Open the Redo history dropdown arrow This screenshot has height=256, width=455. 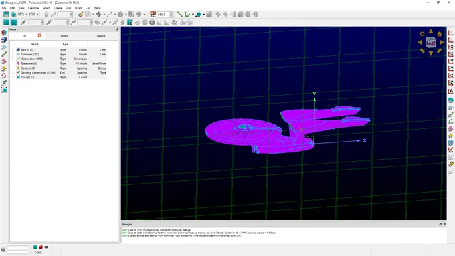37,15
